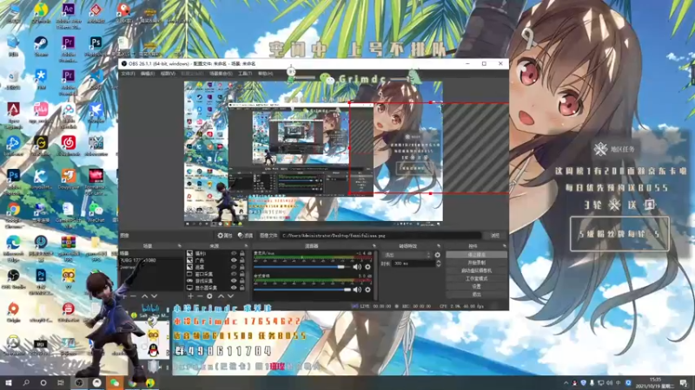695x390 pixels.
Task: Move selected source up in Sources list
Action: click(221, 296)
